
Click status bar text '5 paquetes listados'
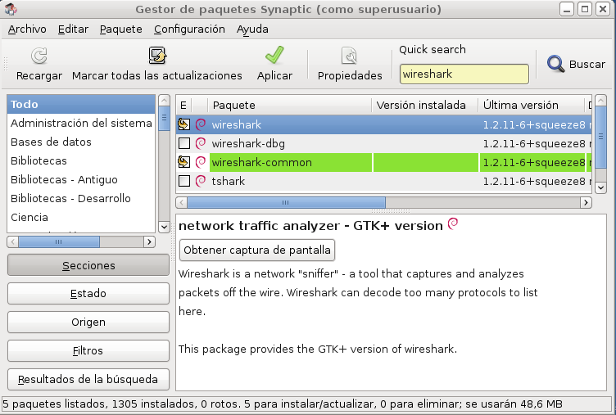54,404
